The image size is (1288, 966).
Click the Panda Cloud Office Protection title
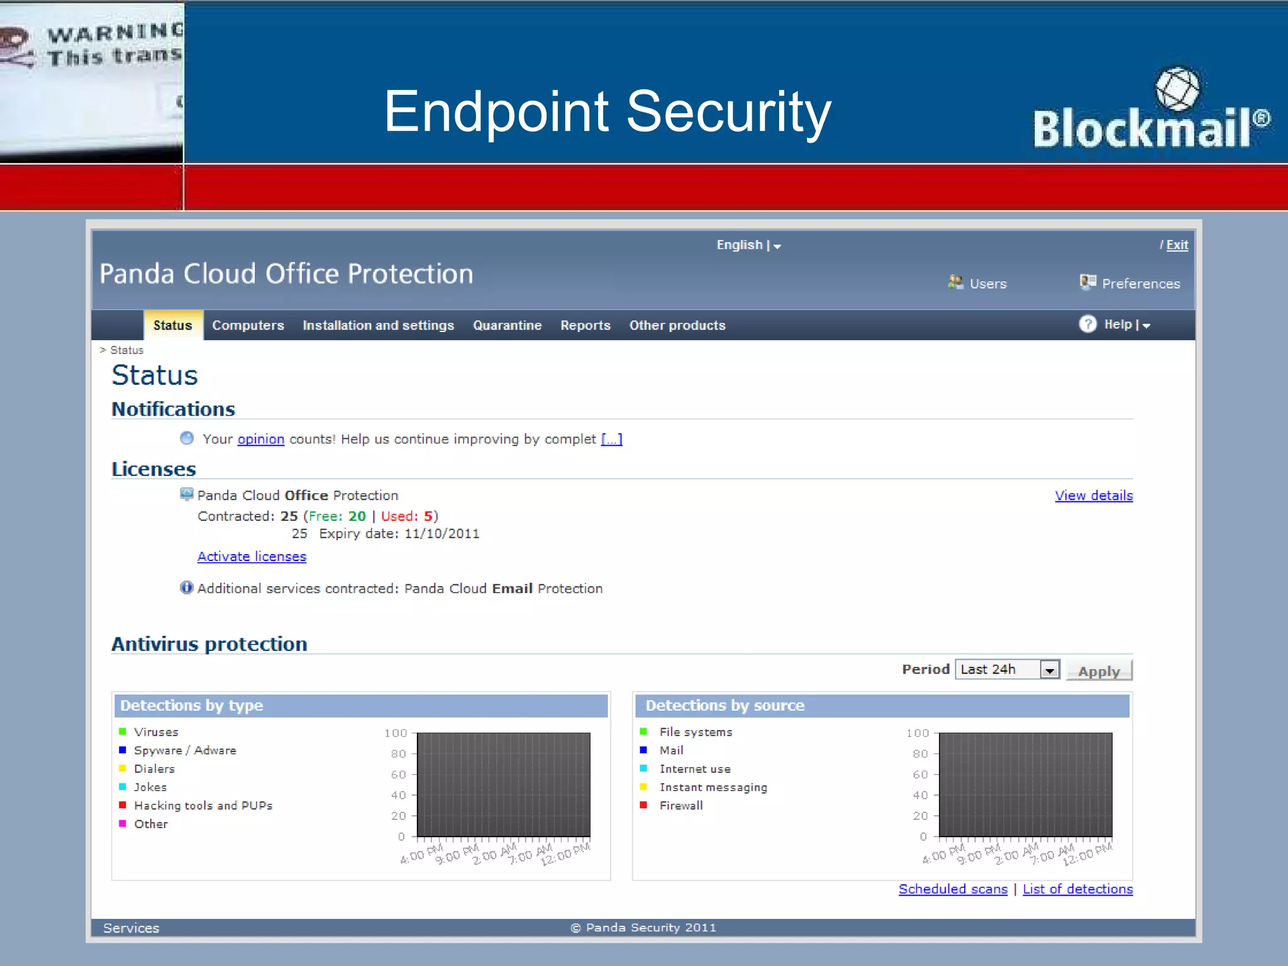coord(286,274)
